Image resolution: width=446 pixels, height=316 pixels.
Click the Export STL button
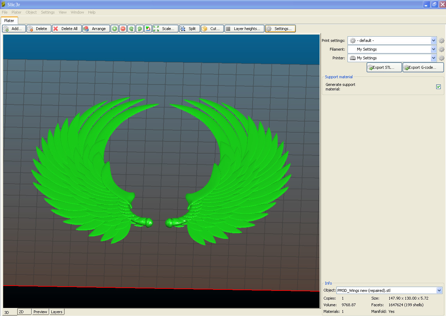coord(384,67)
